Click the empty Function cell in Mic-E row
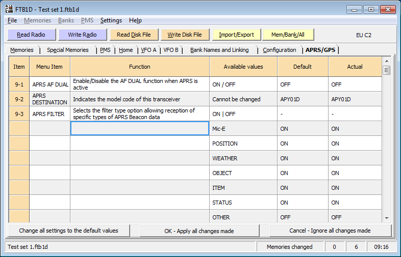Screen dimensions: 401x257 (140, 128)
